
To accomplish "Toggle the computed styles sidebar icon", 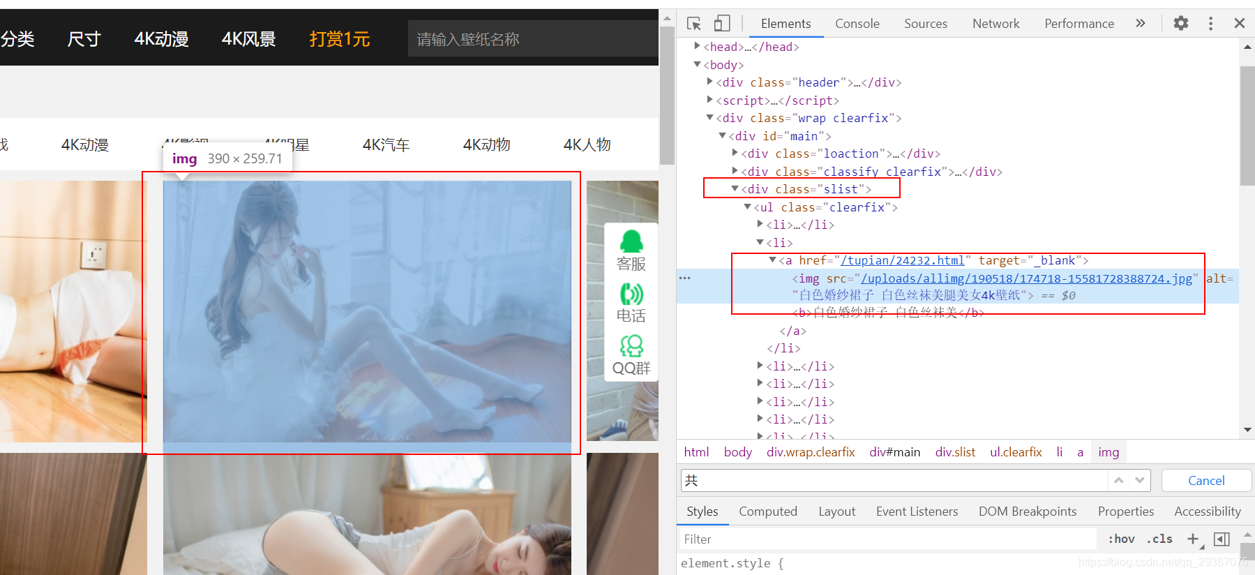I will [1222, 539].
